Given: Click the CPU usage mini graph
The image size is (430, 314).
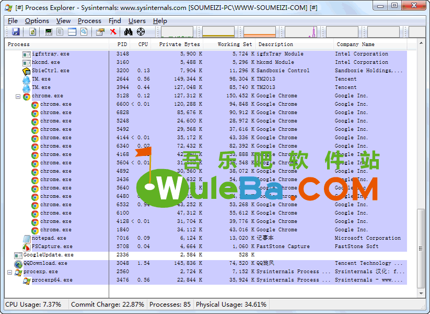Looking at the screenshot, I should (177, 32).
